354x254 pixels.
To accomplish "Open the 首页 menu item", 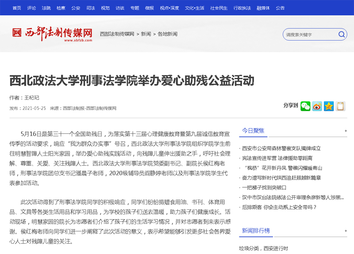I will [17, 8].
